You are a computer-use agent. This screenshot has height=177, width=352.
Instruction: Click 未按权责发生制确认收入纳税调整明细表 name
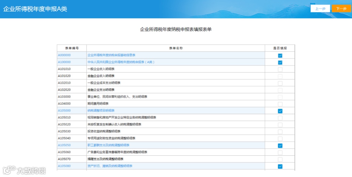(x=114, y=124)
